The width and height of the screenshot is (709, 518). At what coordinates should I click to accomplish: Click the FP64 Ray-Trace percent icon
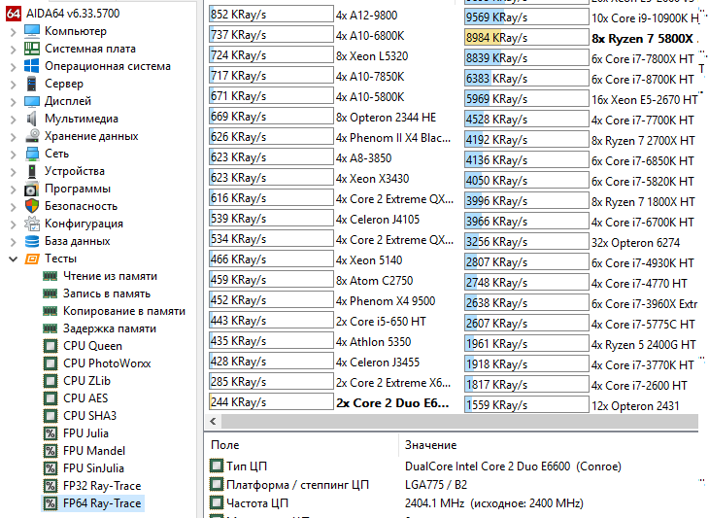tap(51, 503)
